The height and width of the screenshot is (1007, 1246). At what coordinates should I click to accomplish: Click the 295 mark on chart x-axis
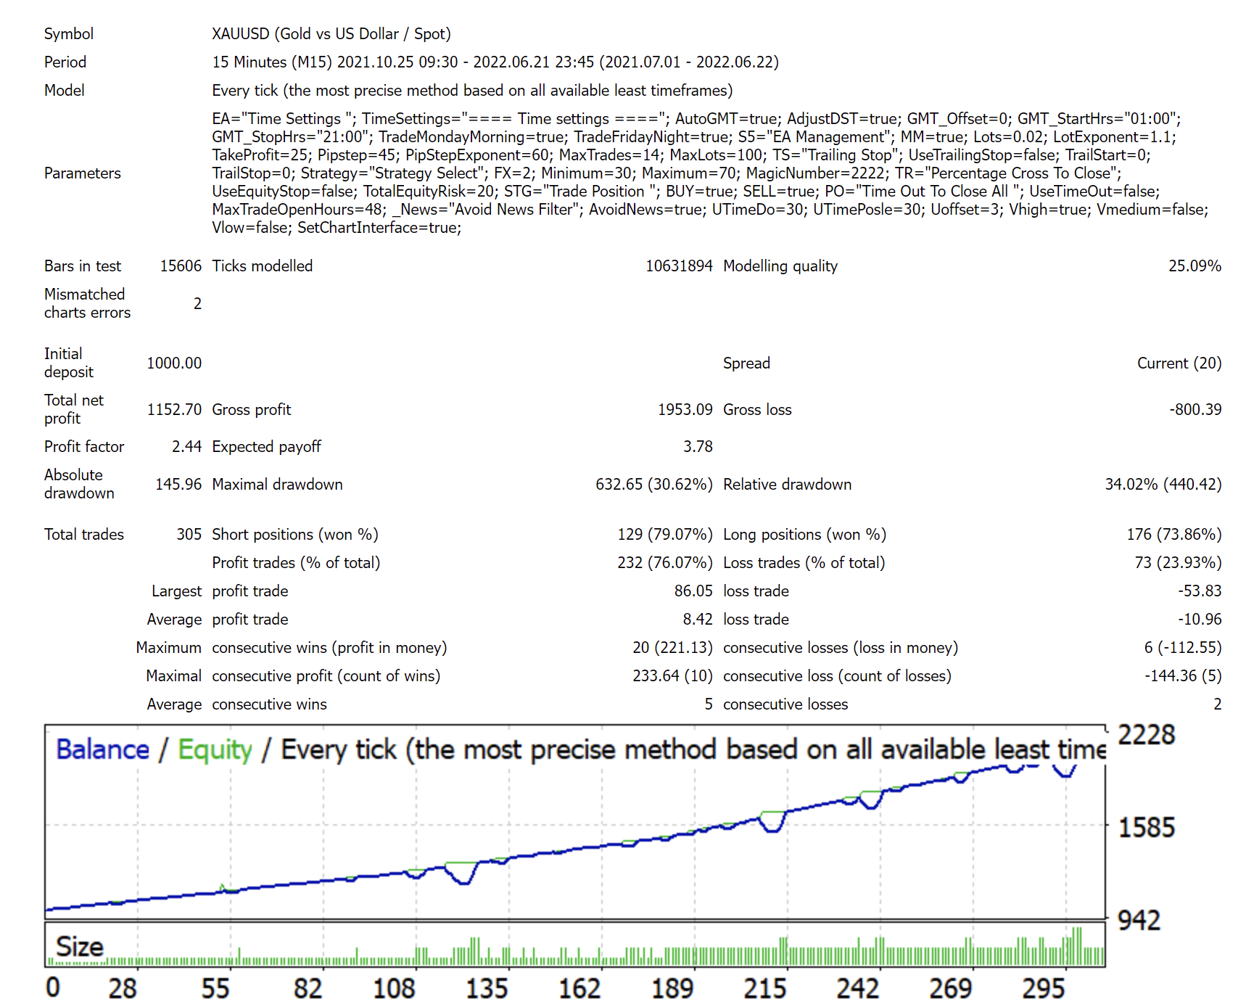(x=1043, y=988)
